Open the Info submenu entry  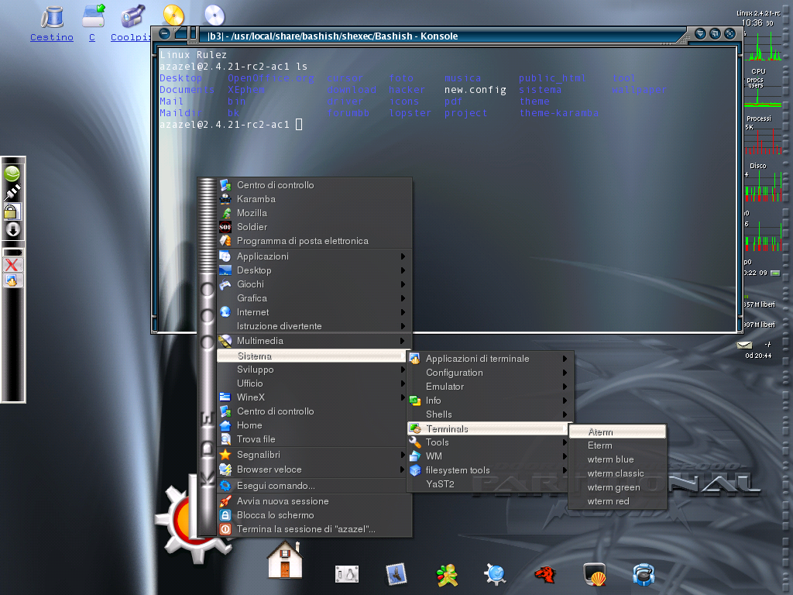click(490, 401)
